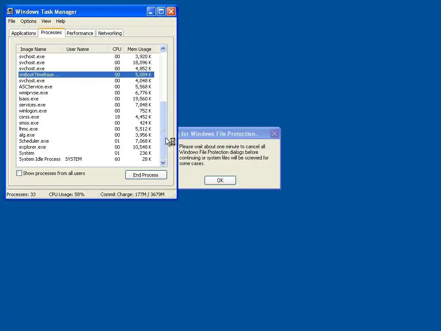Click the End Process button

point(146,175)
